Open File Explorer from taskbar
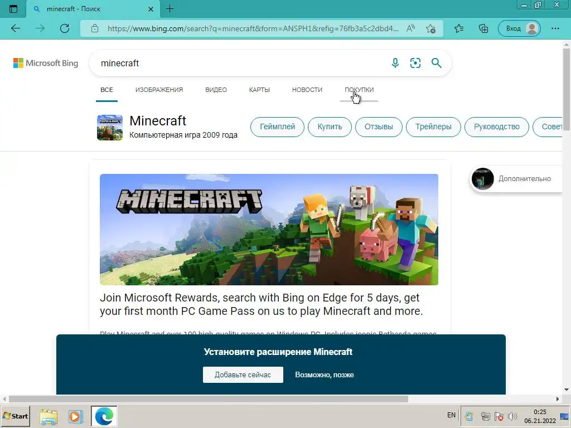571x428 pixels. pyautogui.click(x=49, y=416)
